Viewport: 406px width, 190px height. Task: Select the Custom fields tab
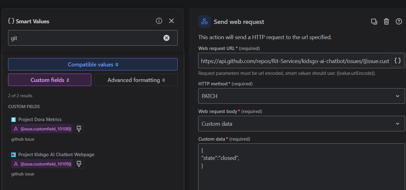50,80
